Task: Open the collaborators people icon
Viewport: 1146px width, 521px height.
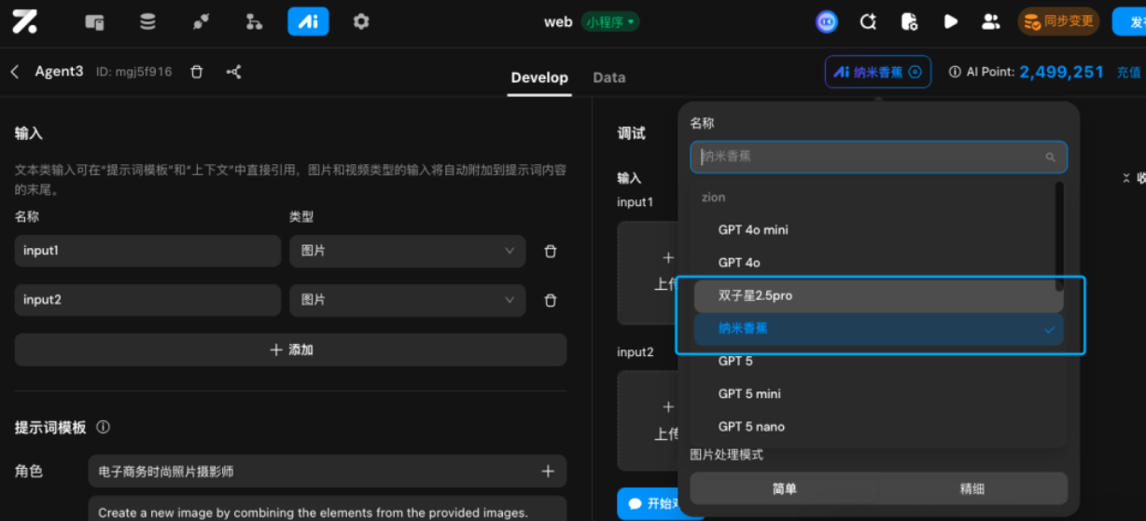Action: coord(990,21)
